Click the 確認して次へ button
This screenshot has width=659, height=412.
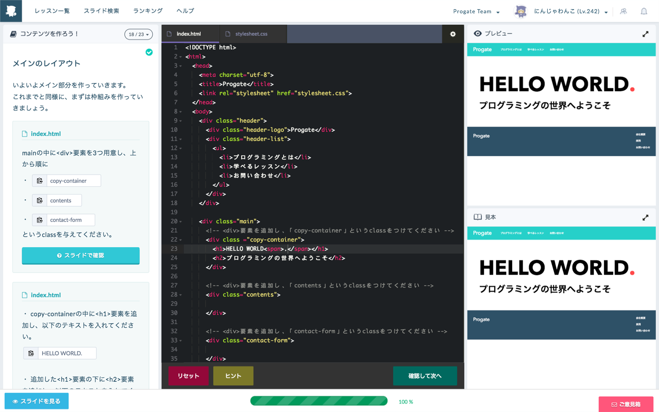coord(425,376)
